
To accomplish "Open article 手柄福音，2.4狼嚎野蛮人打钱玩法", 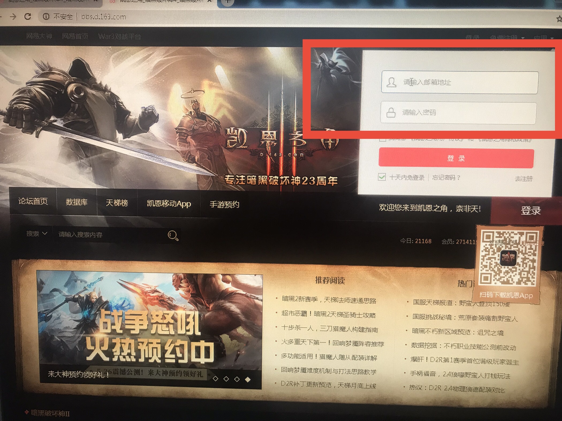I will (460, 375).
